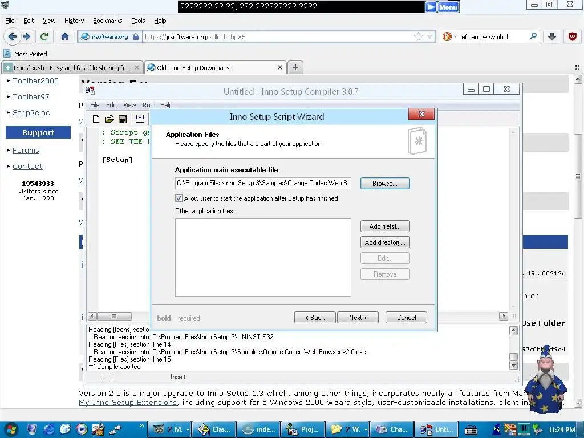Open the StripReloc sidebar link
This screenshot has width=584, height=438.
(31, 112)
